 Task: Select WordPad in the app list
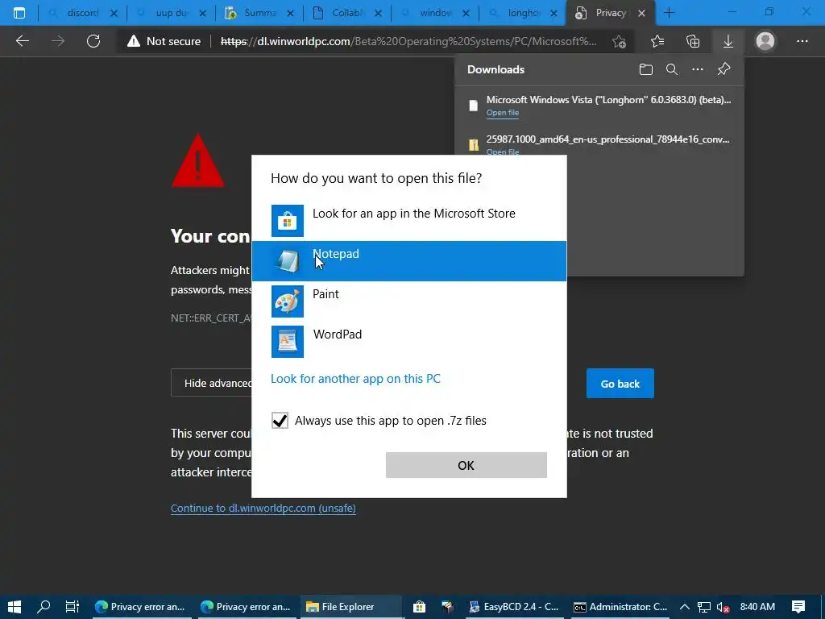pyautogui.click(x=408, y=342)
